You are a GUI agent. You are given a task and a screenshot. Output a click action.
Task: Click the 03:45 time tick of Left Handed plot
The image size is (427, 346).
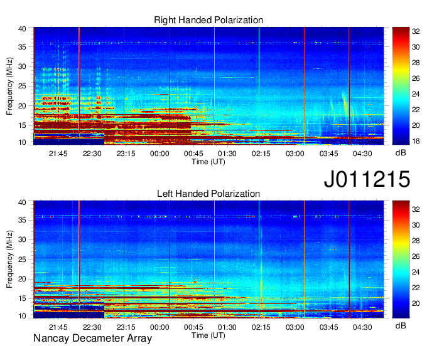328,327
